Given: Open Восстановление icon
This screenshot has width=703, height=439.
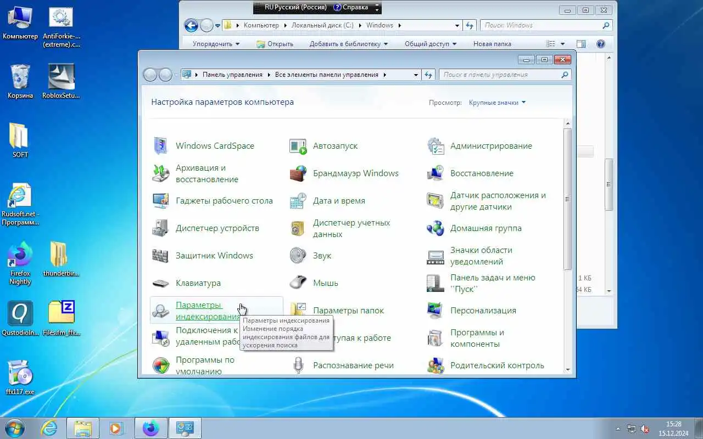Looking at the screenshot, I should [435, 173].
